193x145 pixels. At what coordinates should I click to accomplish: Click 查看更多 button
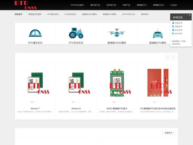pyautogui.click(x=169, y=133)
